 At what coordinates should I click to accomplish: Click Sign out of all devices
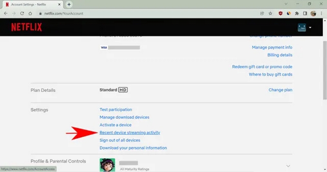click(120, 140)
